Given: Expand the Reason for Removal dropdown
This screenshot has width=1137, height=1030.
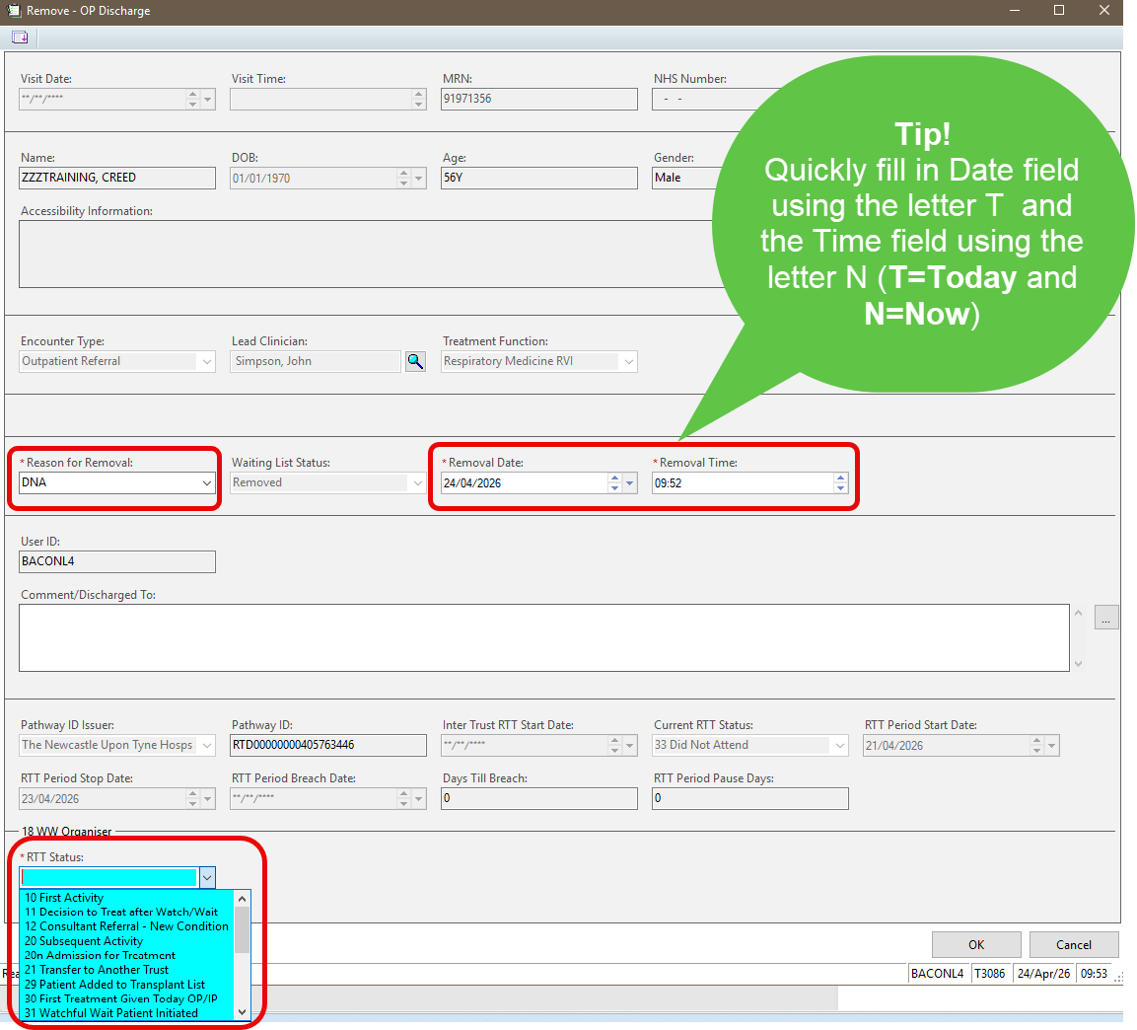Looking at the screenshot, I should 207,483.
